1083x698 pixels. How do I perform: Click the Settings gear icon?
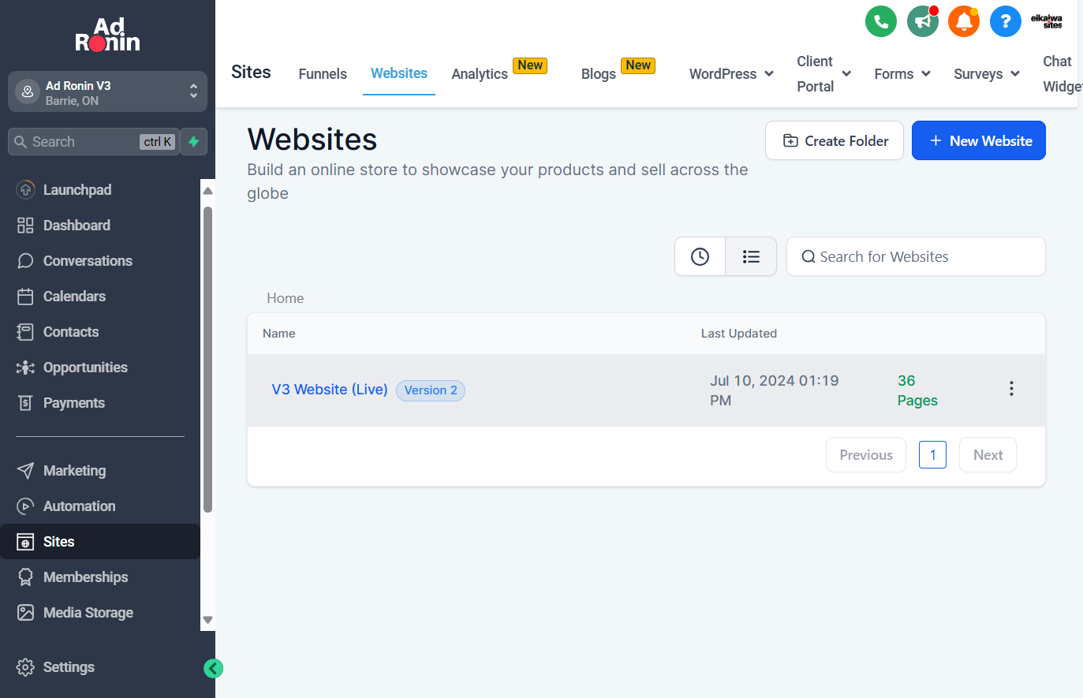pos(26,667)
